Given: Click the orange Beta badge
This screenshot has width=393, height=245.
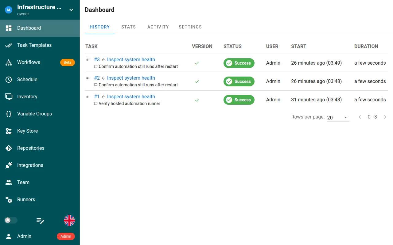Looking at the screenshot, I should (68, 62).
